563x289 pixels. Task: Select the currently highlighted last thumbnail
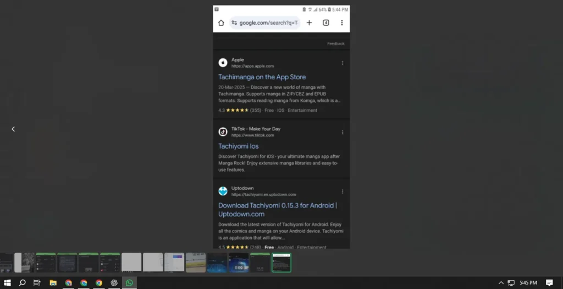tap(281, 263)
